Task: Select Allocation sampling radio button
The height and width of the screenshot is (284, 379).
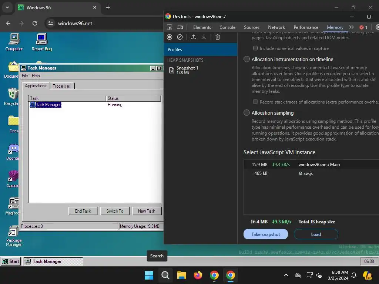Action: tap(246, 113)
